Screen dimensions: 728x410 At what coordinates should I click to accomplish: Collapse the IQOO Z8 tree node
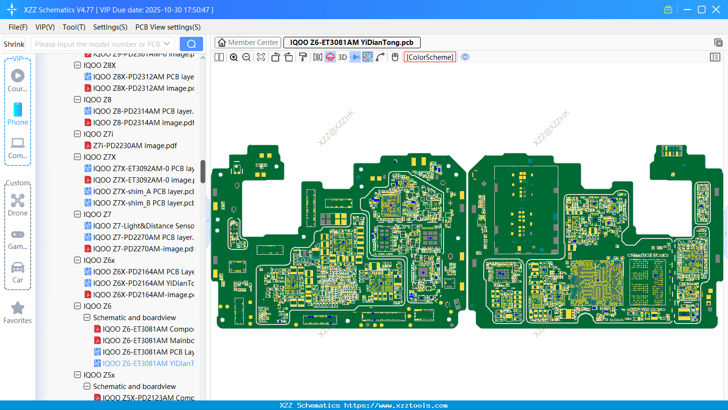click(x=77, y=99)
